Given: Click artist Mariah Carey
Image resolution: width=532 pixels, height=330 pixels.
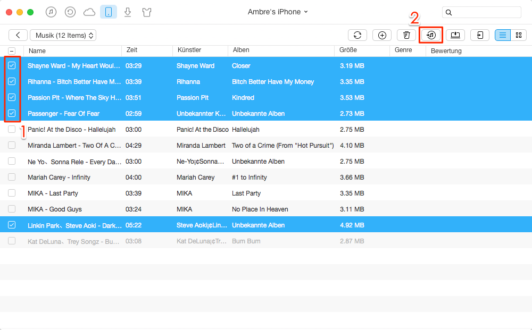Looking at the screenshot, I should point(195,177).
